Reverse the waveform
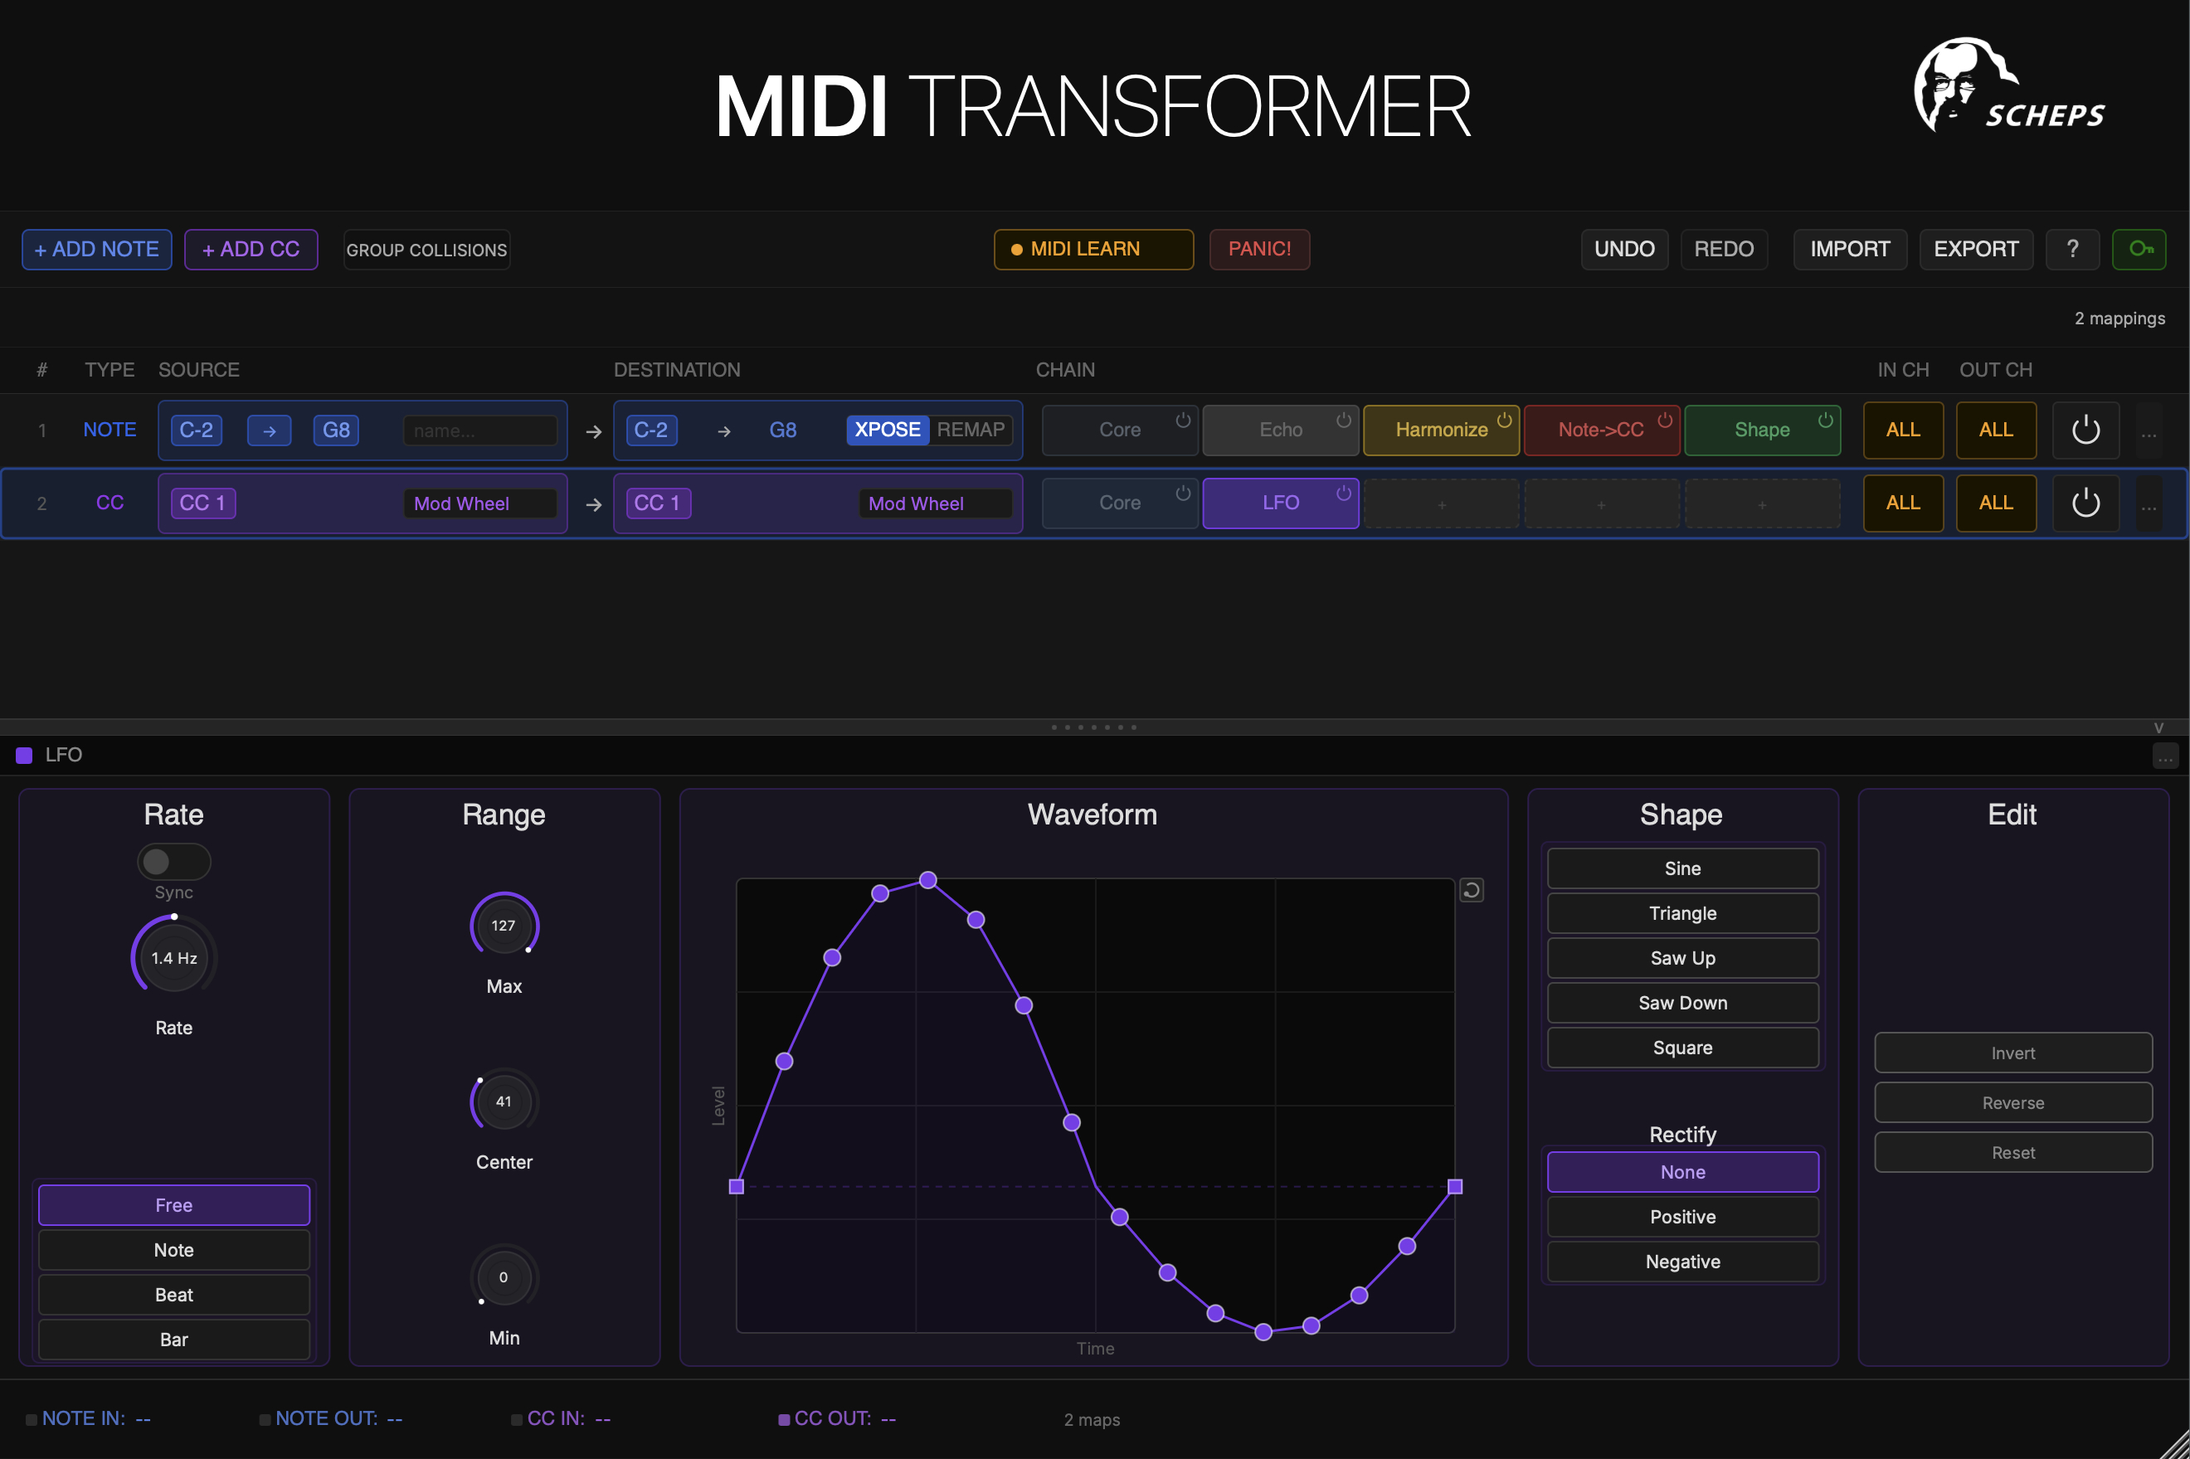Image resolution: width=2190 pixels, height=1459 pixels. [x=2013, y=1102]
